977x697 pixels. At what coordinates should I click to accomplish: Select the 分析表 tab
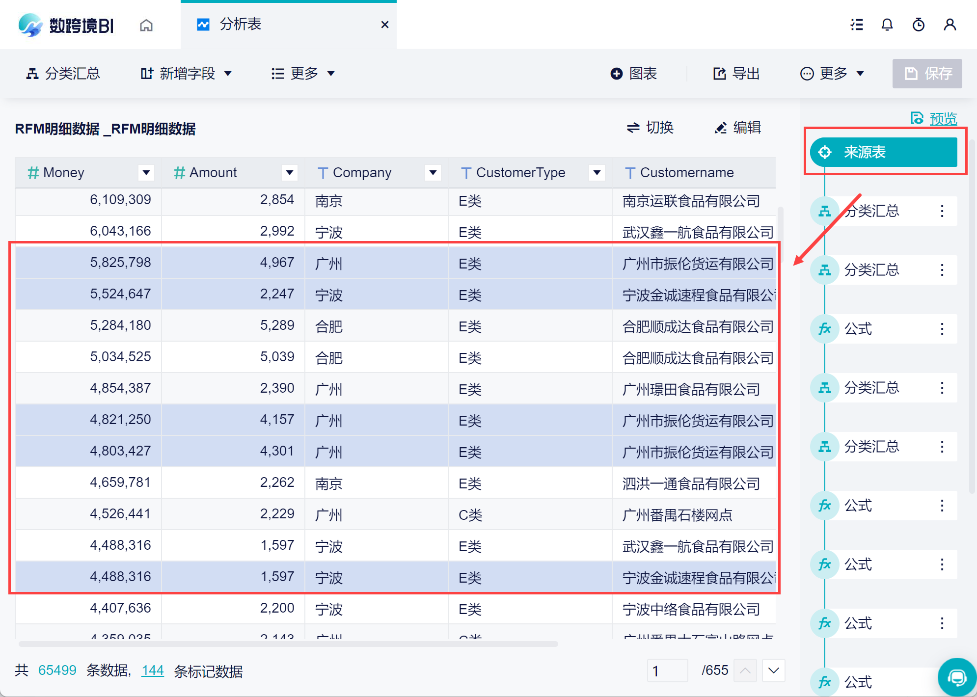240,24
